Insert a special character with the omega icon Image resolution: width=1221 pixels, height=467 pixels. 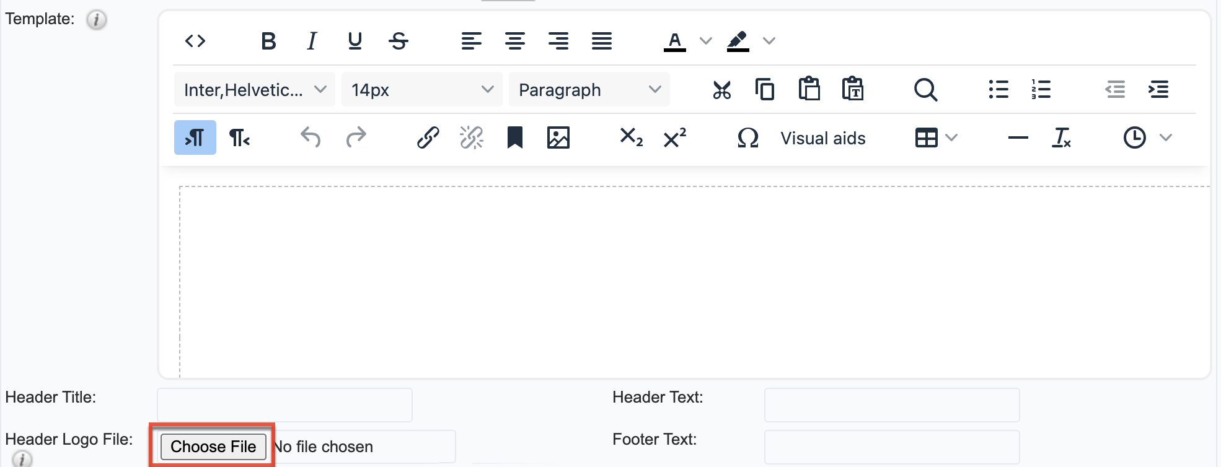tap(748, 137)
